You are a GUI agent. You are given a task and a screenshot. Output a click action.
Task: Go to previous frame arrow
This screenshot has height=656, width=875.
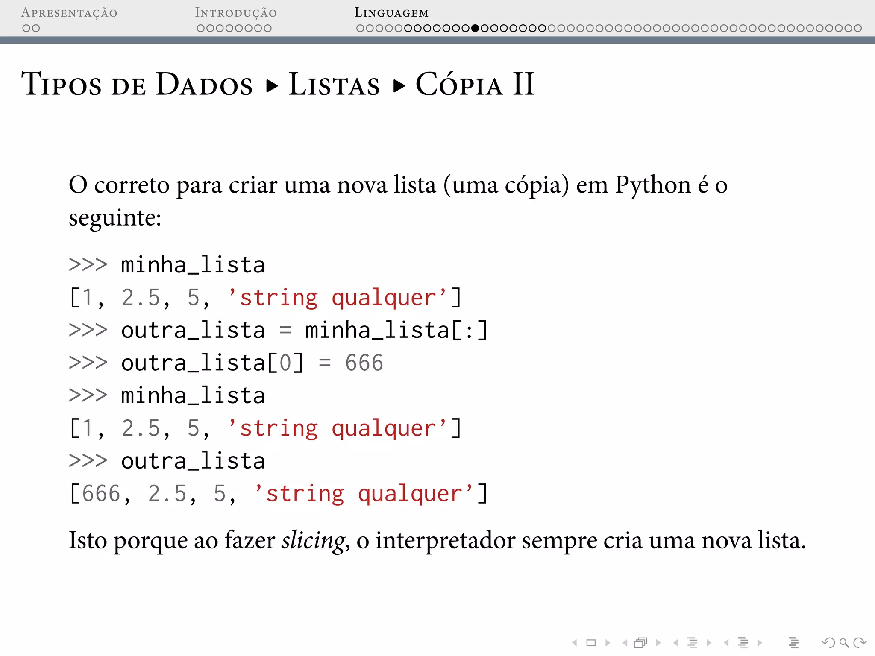[x=625, y=643]
